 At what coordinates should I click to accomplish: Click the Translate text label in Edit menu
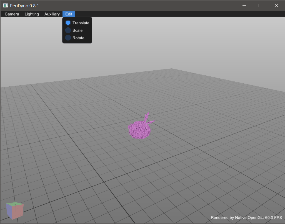pyautogui.click(x=81, y=23)
